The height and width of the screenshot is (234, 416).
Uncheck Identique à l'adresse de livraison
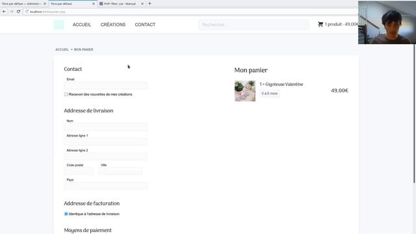[66, 214]
